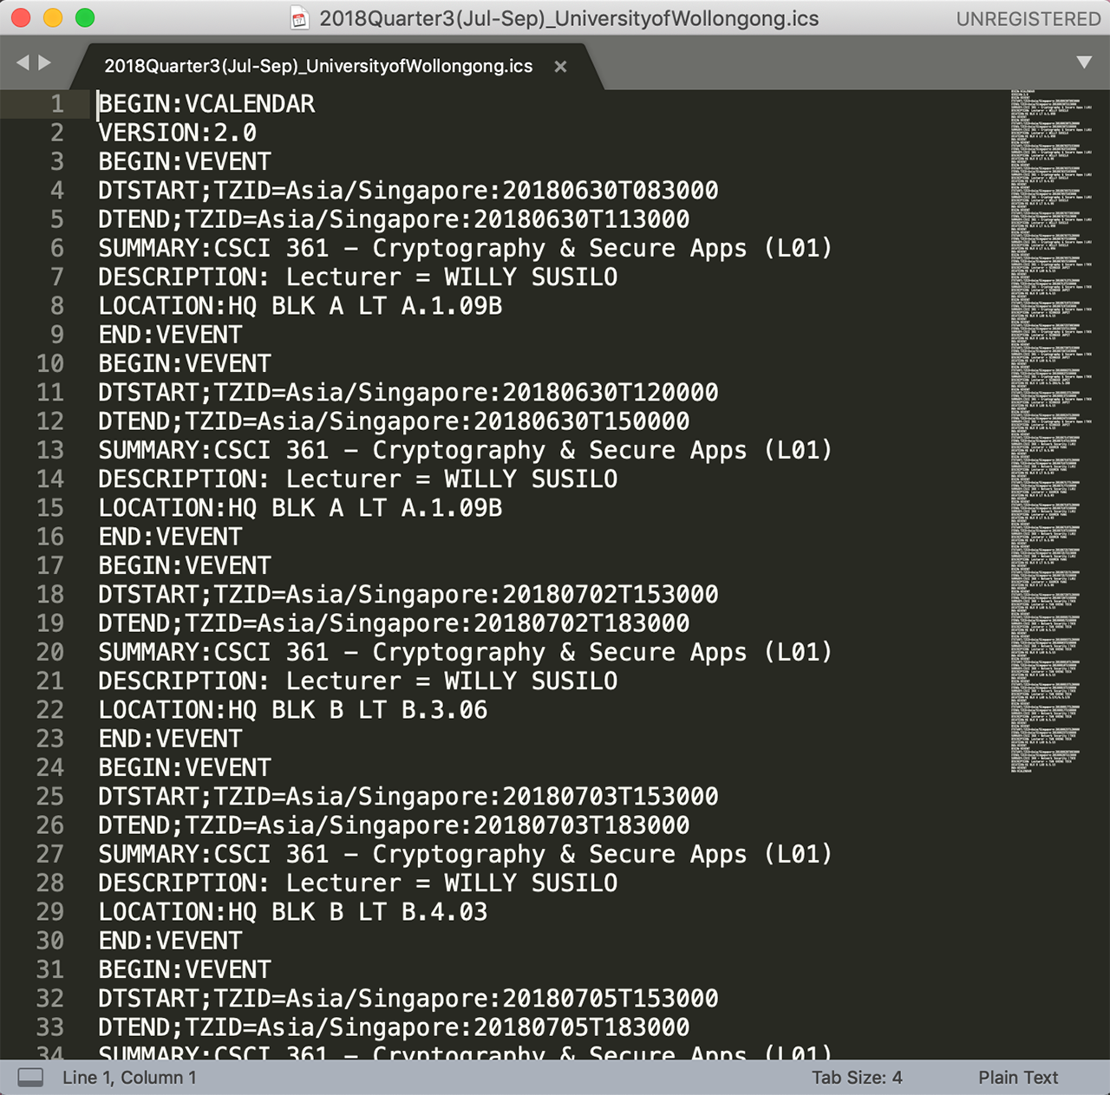Click LOCATION:HQ BLK A LT A.1.09B on line 8
The width and height of the screenshot is (1110, 1095).
click(300, 306)
